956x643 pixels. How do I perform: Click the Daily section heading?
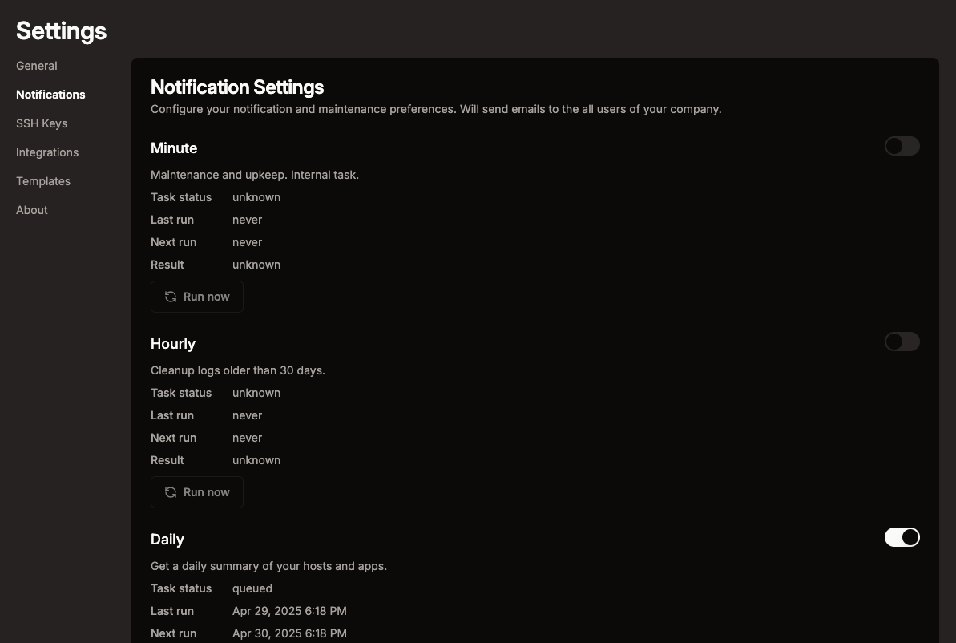[167, 540]
